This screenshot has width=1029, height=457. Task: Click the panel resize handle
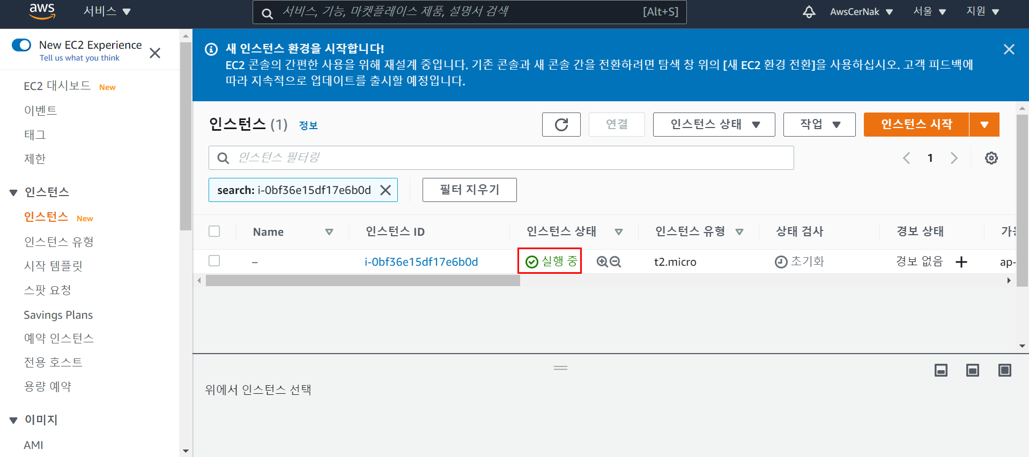[560, 368]
